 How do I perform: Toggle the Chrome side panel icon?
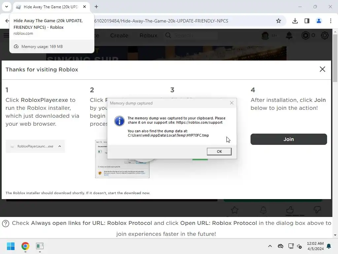pos(307,21)
